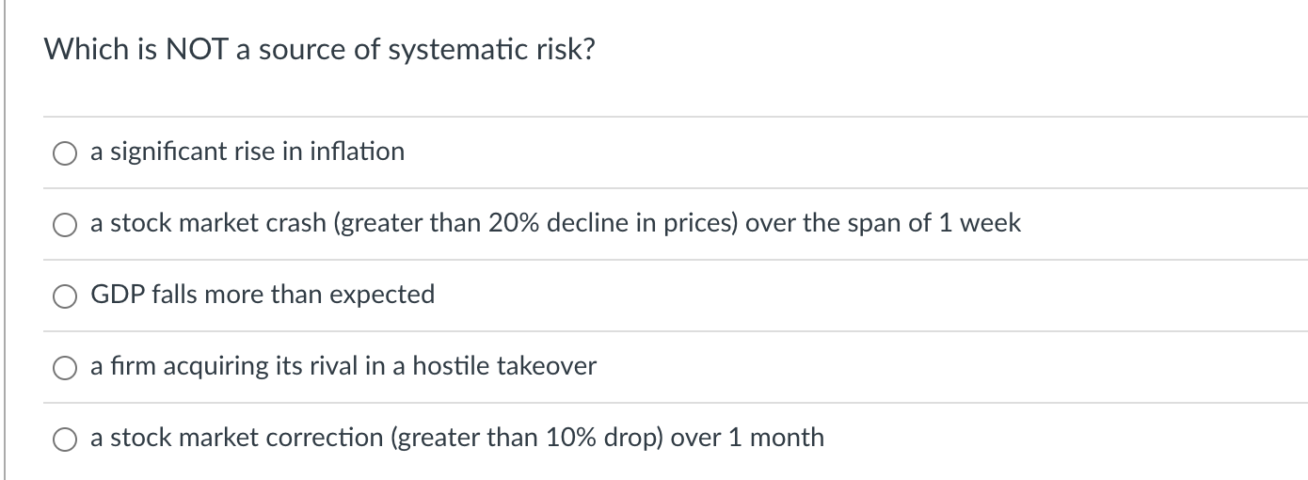Click the 'a firm acquiring its rival' label
Image resolution: width=1308 pixels, height=480 pixels.
click(x=343, y=366)
